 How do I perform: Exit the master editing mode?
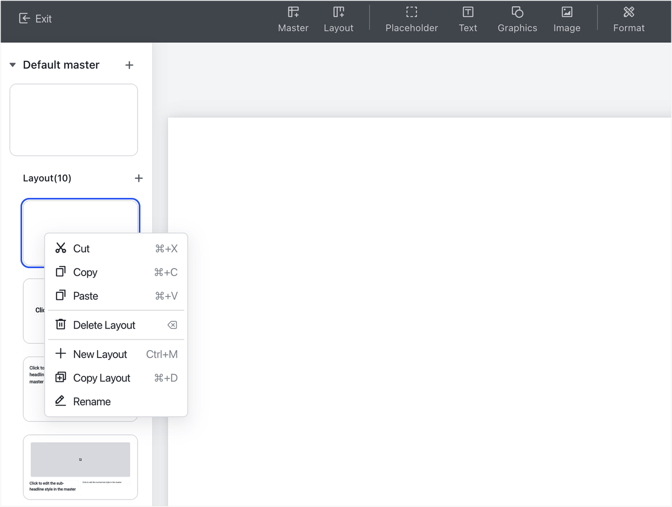point(35,19)
